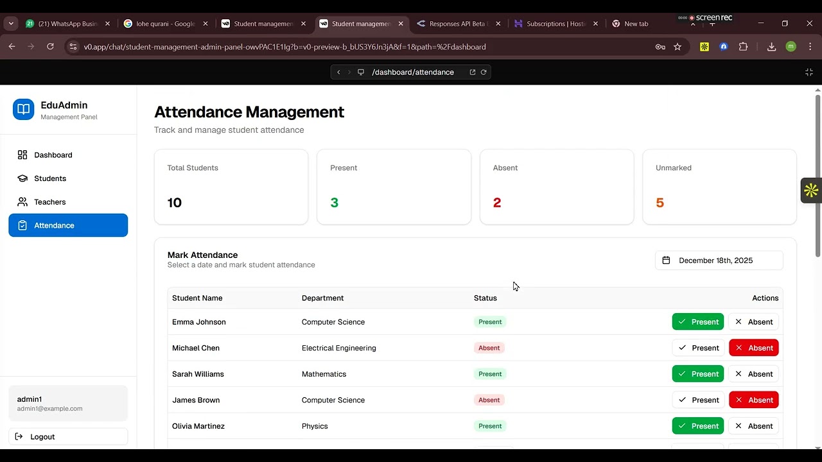This screenshot has width=822, height=462.
Task: Mark Olivia Martinez as Absent
Action: tap(754, 426)
